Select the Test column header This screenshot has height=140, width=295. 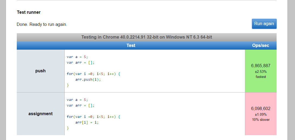[x=131, y=46]
